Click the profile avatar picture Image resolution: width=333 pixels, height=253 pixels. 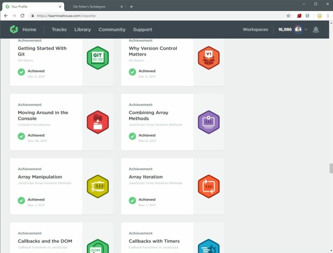(298, 29)
